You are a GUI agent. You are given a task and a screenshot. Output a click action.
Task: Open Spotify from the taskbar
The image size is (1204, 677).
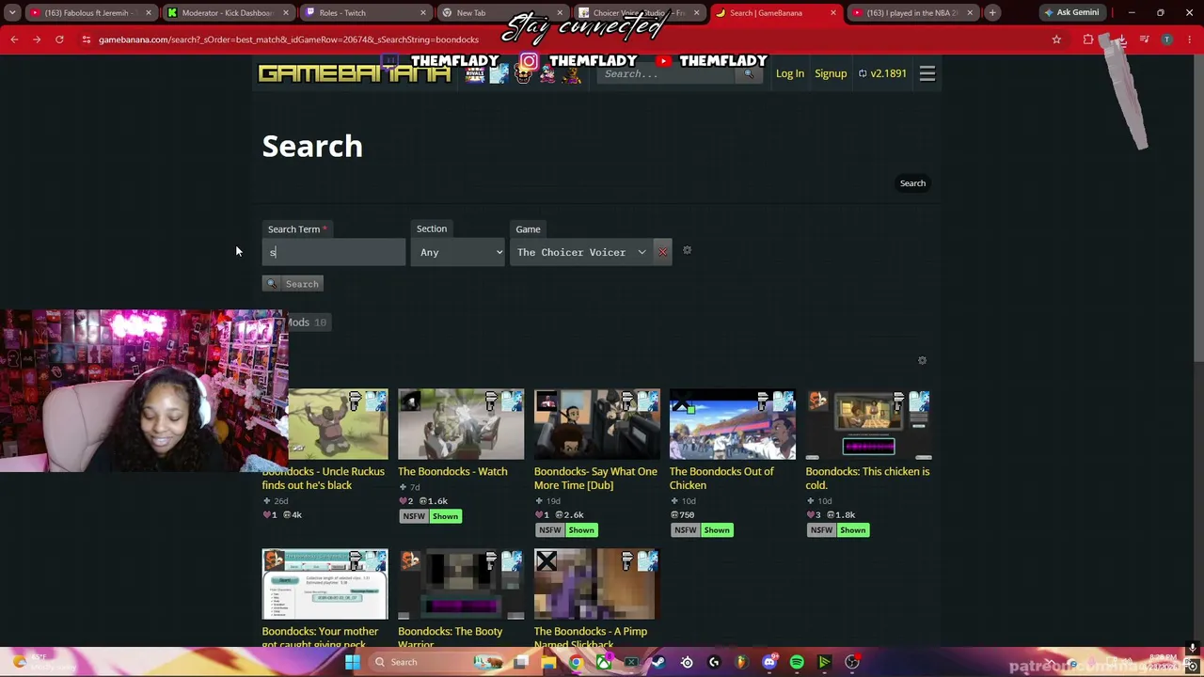pyautogui.click(x=797, y=662)
